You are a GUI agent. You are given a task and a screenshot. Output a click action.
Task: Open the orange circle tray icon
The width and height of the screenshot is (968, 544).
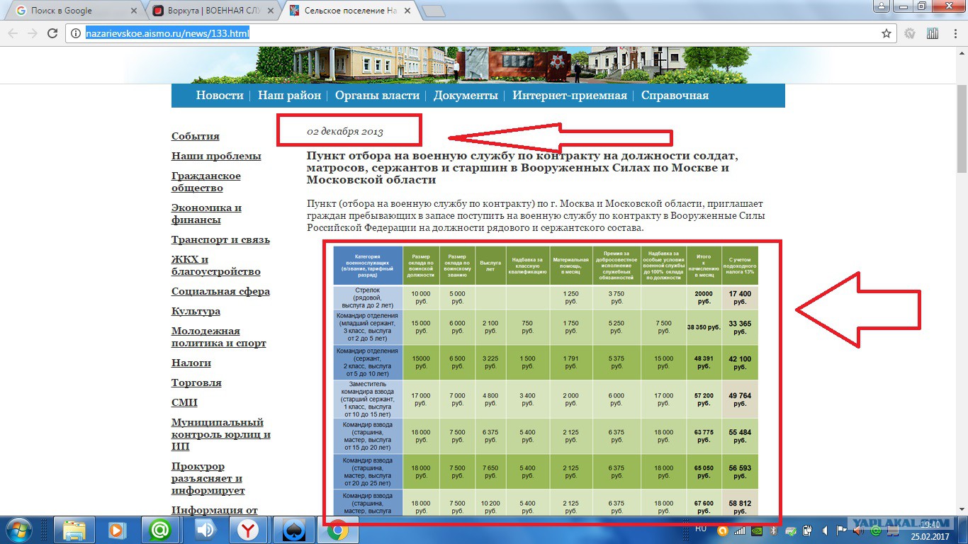724,531
